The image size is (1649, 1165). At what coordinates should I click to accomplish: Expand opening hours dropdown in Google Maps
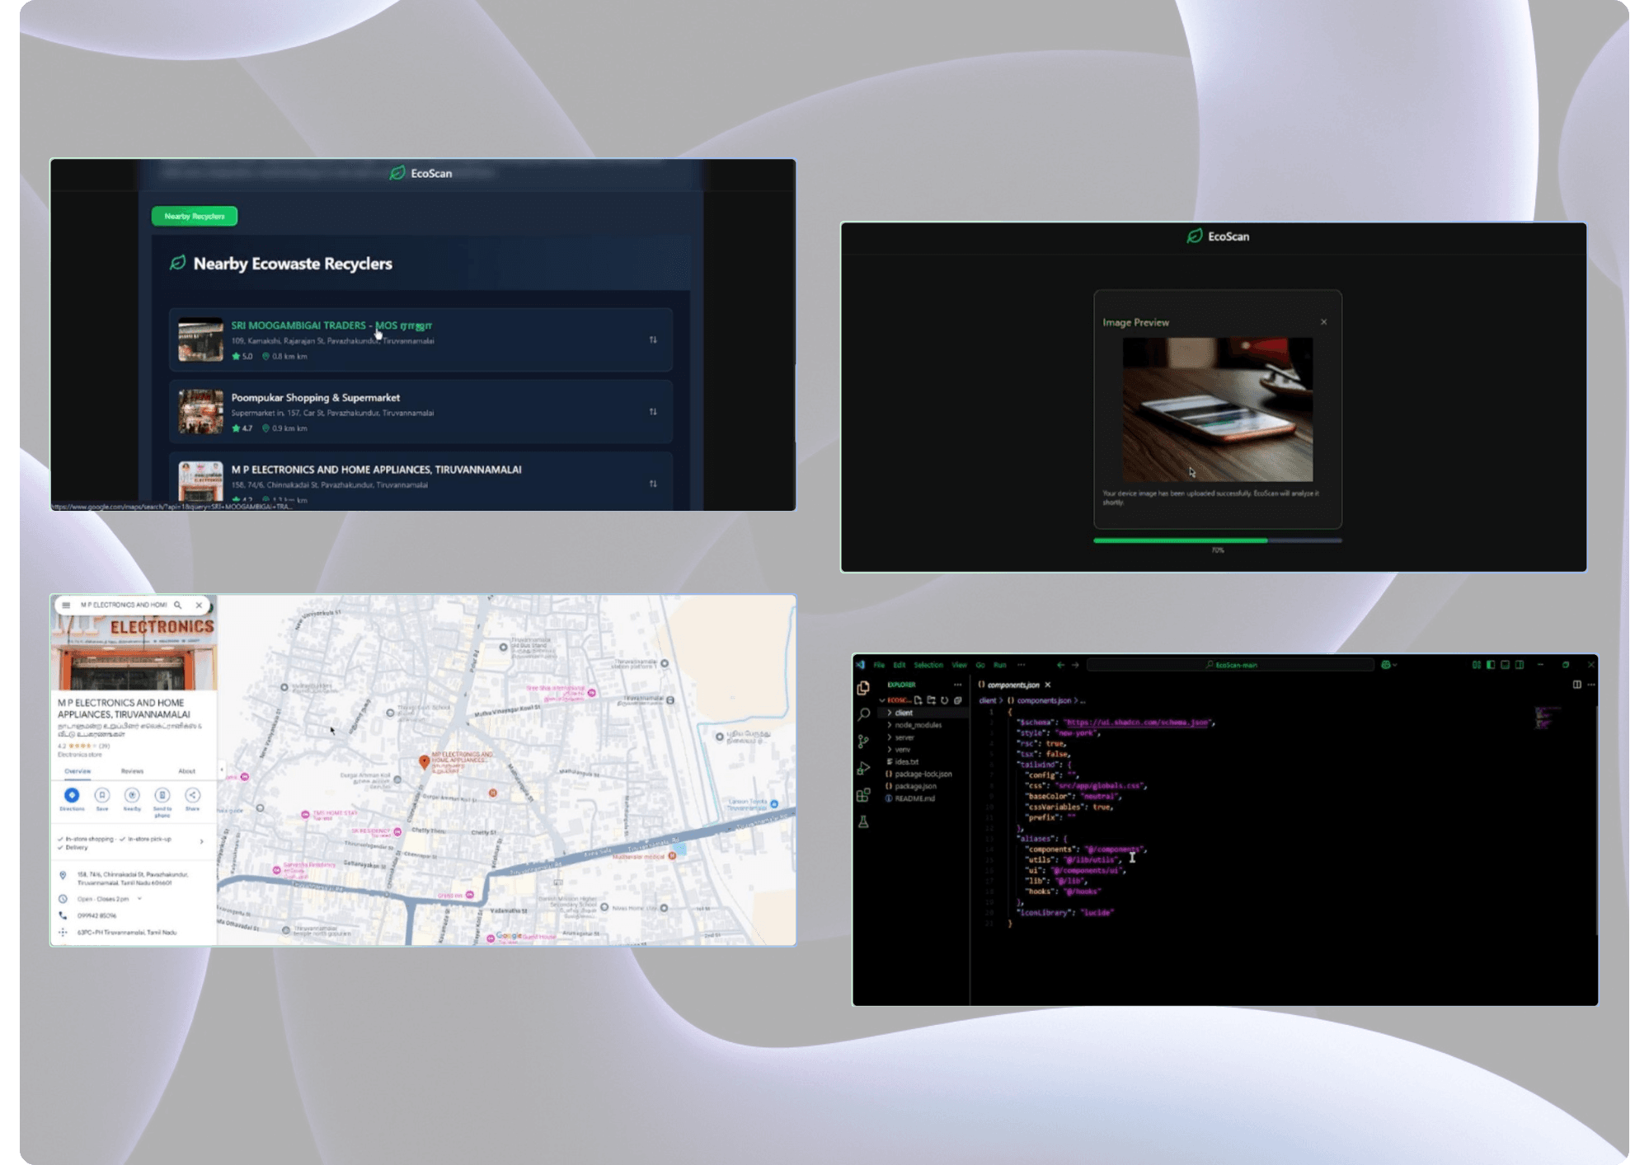point(139,899)
